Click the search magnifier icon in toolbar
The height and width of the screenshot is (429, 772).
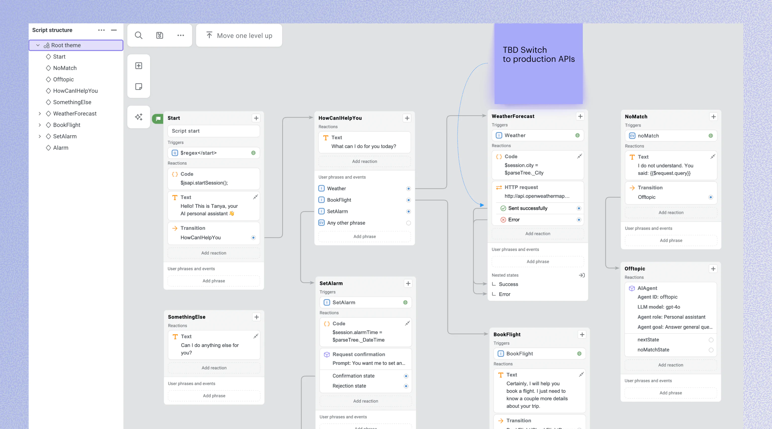pyautogui.click(x=138, y=35)
